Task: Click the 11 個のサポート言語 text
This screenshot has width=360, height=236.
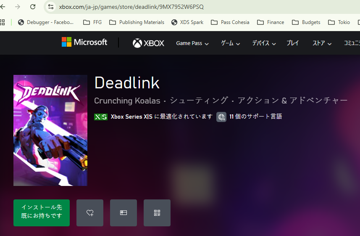Action: pos(255,117)
